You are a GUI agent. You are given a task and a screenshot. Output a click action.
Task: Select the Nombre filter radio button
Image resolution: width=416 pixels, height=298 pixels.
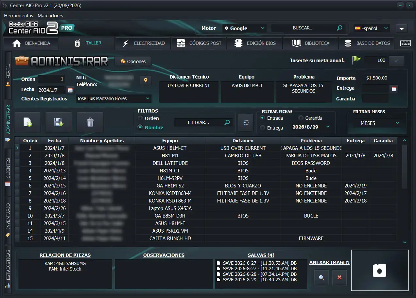click(x=140, y=127)
